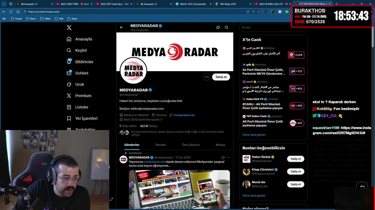The height and width of the screenshot is (210, 375).
Task: Open the Sosyal bookmarks folder
Action: tap(16, 19)
